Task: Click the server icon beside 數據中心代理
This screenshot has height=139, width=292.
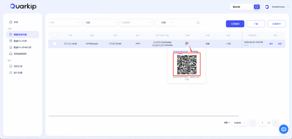Action: [x=11, y=41]
